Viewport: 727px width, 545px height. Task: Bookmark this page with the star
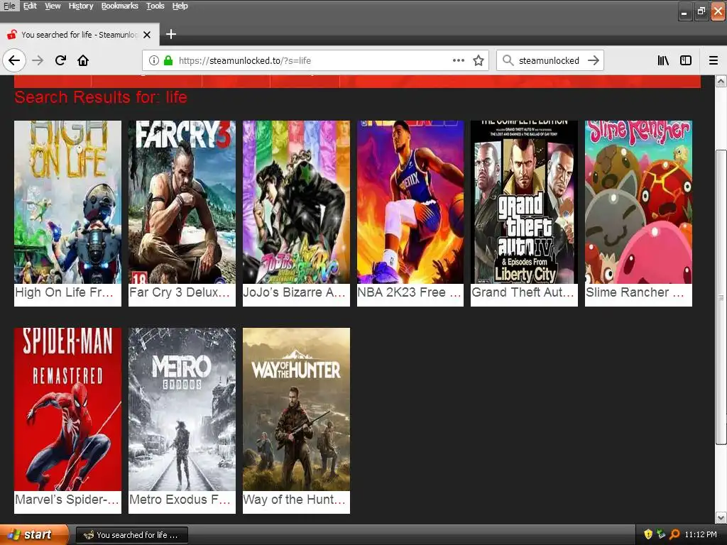pyautogui.click(x=479, y=60)
